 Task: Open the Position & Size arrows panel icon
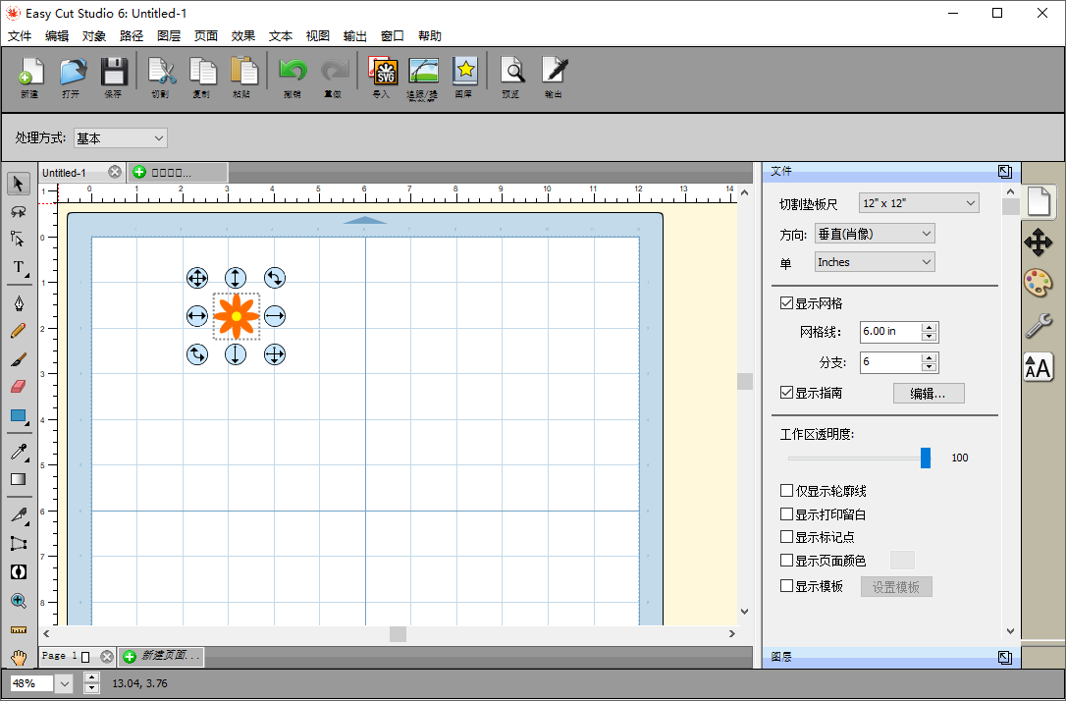(1039, 243)
